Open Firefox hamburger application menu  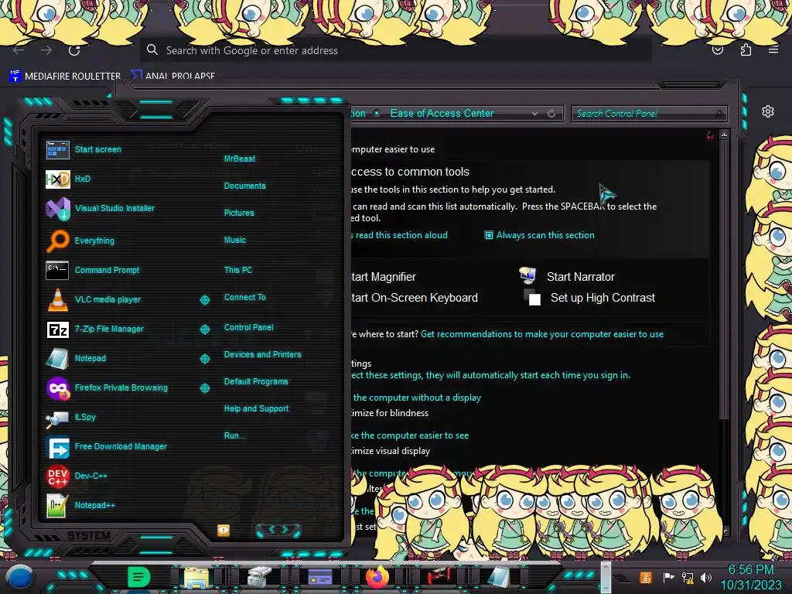coord(773,49)
